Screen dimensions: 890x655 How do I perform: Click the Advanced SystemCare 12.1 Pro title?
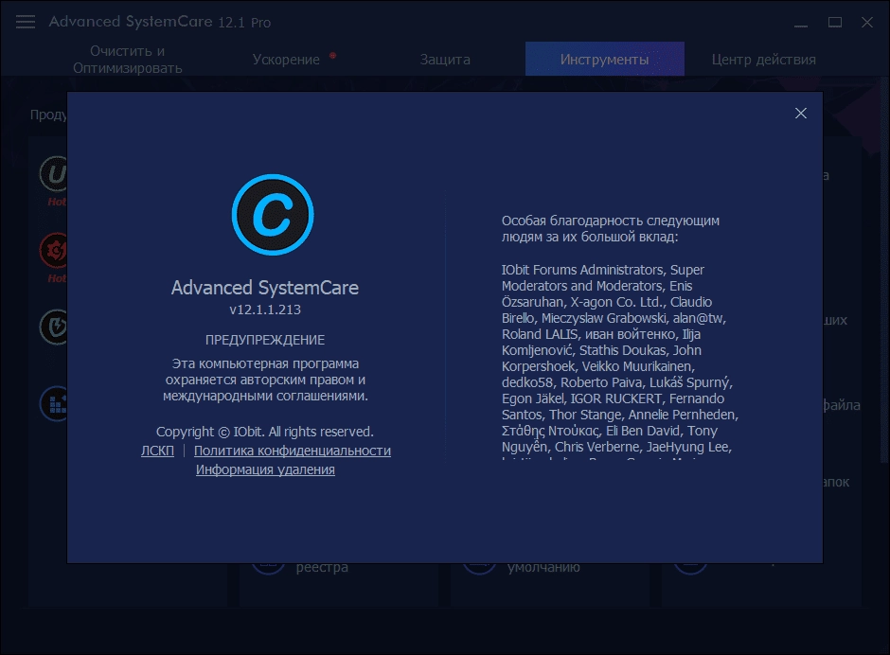[x=159, y=22]
